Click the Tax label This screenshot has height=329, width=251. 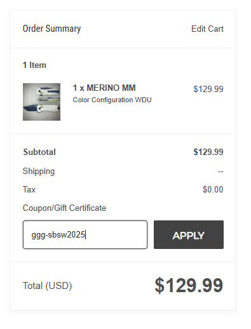[x=29, y=189]
